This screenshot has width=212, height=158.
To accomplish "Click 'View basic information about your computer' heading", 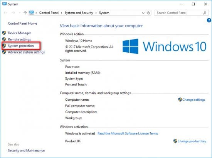I will [101, 26].
